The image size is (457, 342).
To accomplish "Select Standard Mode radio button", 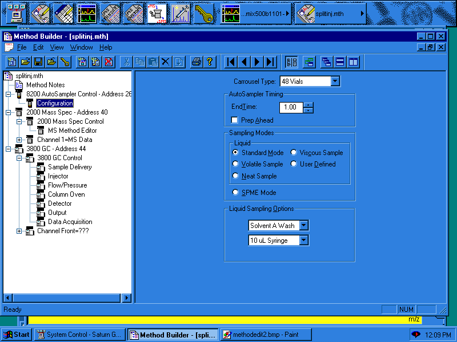I will coord(235,152).
